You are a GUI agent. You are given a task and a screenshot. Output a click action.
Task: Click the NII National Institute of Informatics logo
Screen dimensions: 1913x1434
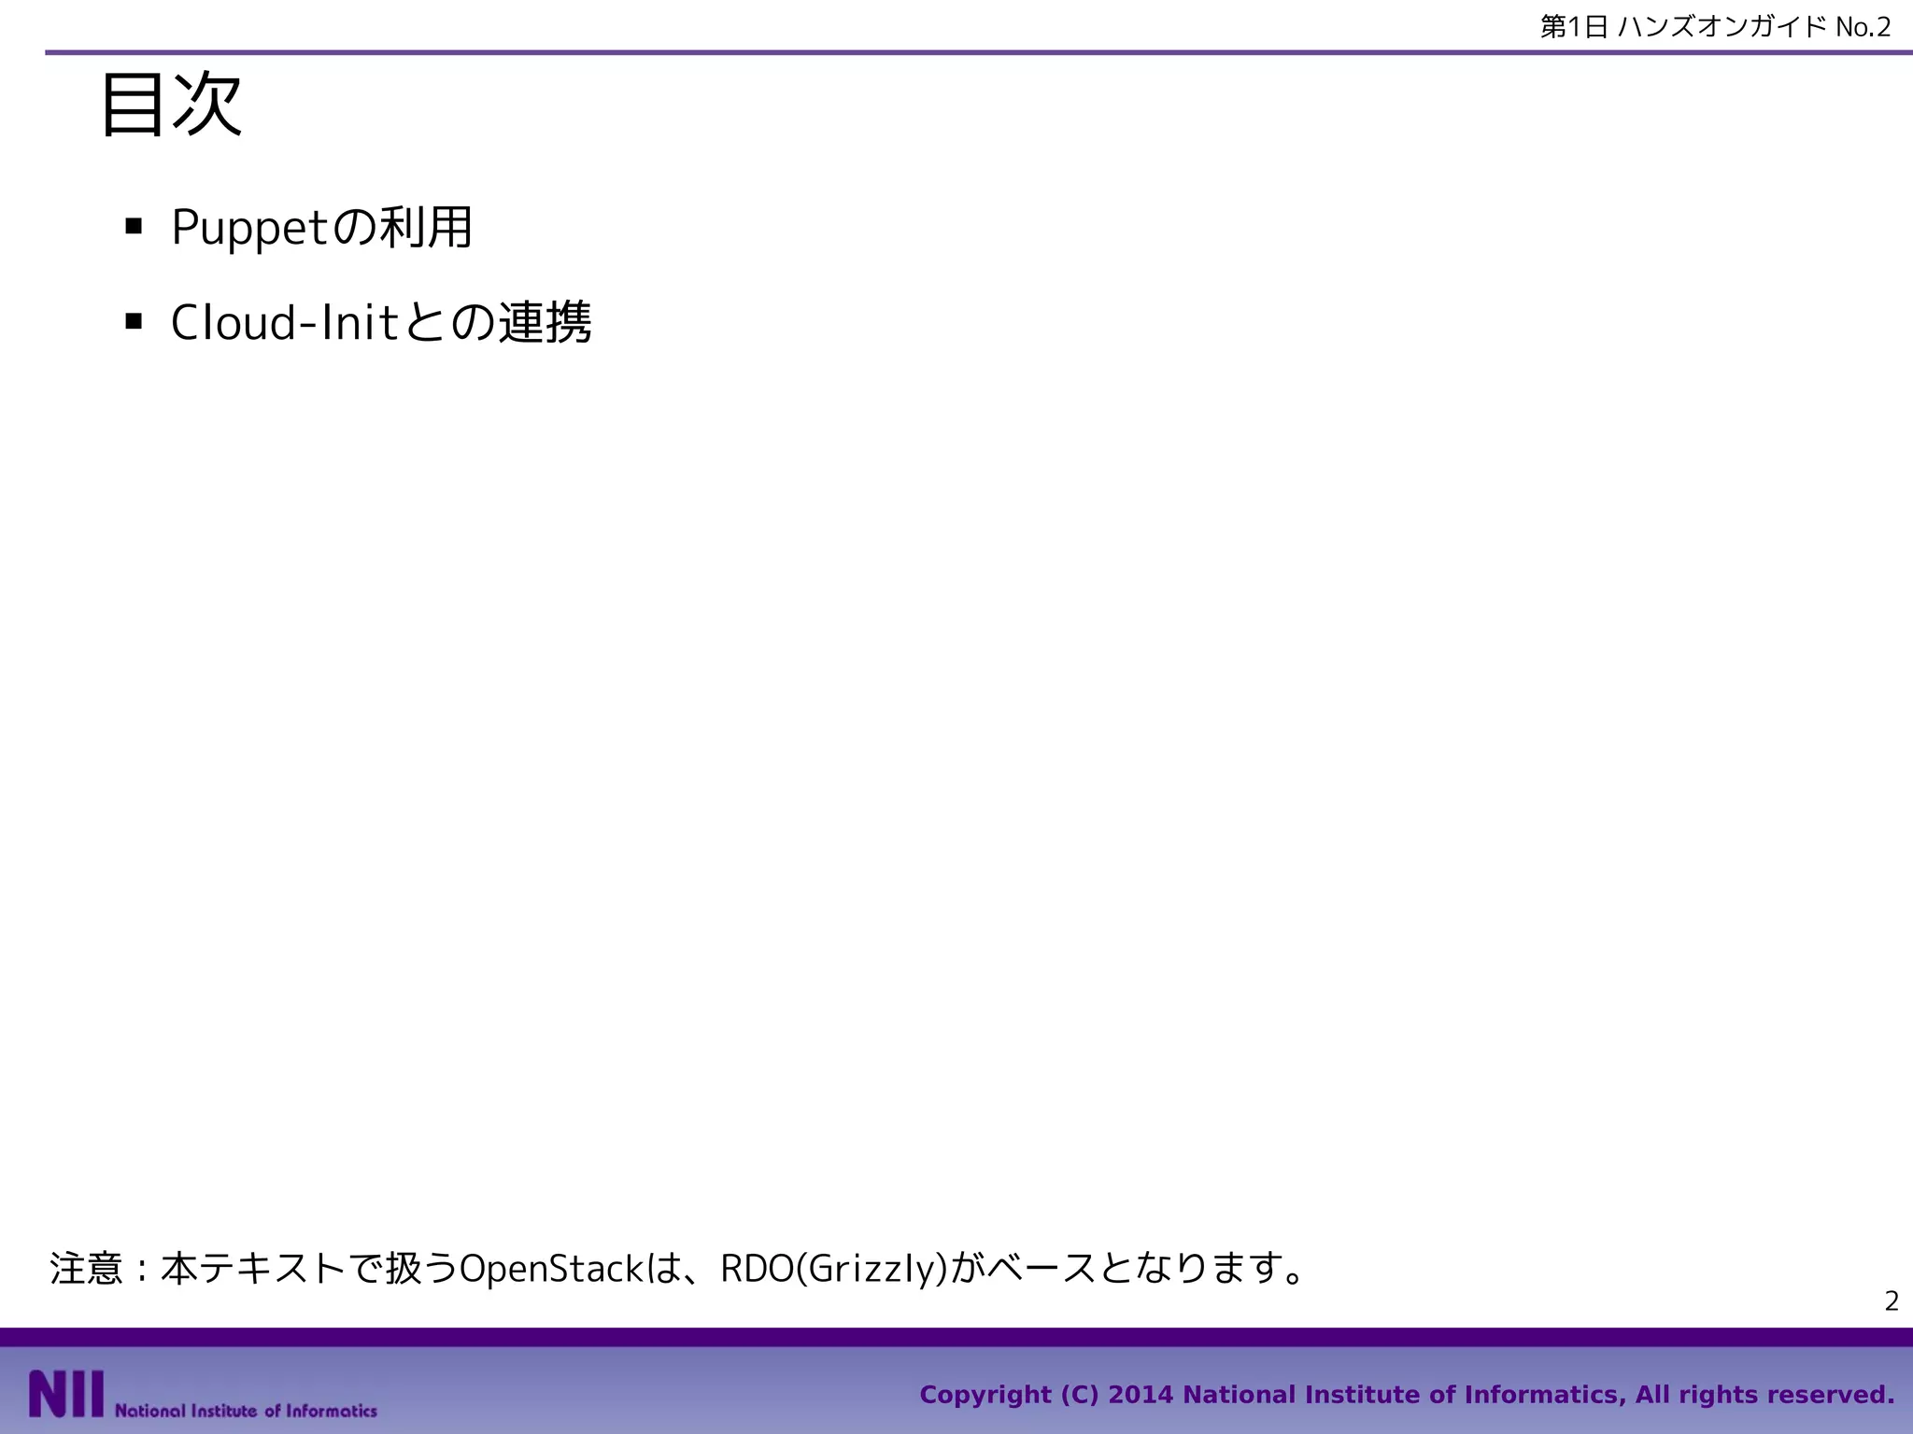pos(203,1395)
